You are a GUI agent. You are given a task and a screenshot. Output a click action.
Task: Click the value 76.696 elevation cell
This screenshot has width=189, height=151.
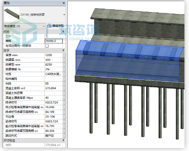54,107
